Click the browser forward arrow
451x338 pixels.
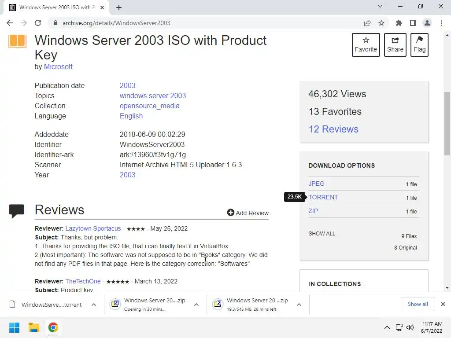click(x=24, y=23)
